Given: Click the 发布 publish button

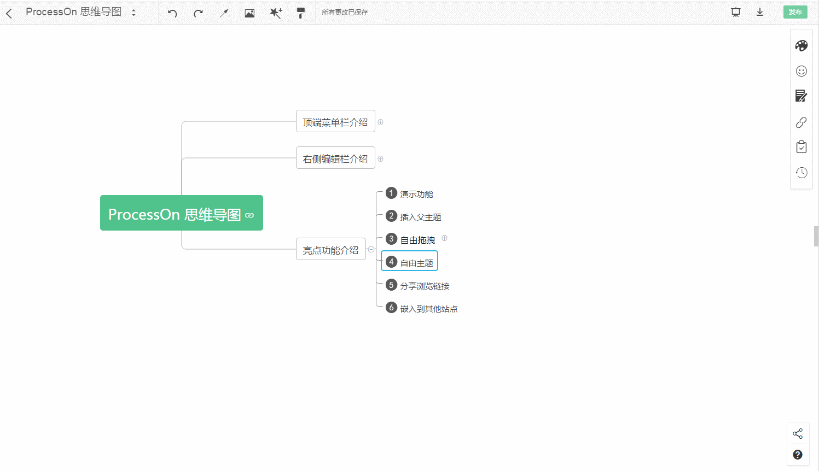Looking at the screenshot, I should pos(795,11).
